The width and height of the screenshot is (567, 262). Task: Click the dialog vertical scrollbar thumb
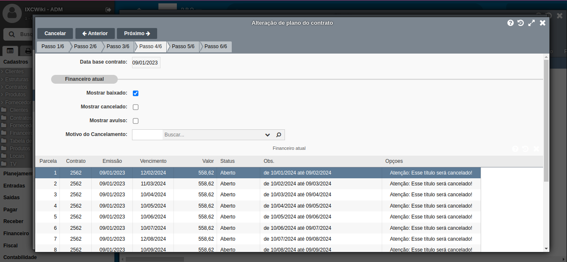546,121
